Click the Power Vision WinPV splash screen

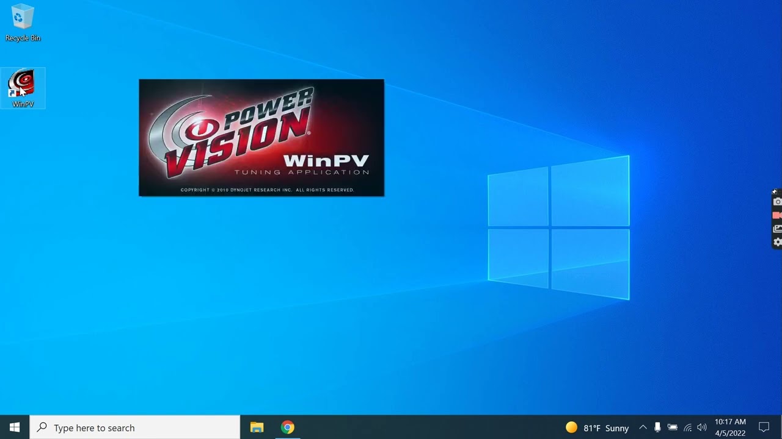click(261, 138)
